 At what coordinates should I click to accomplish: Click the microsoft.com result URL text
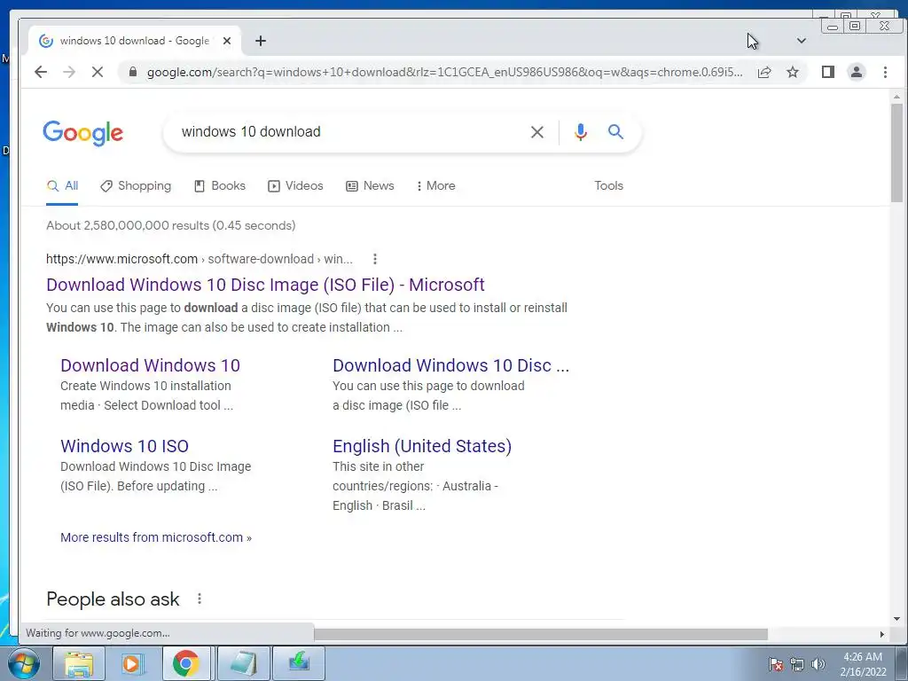200,259
